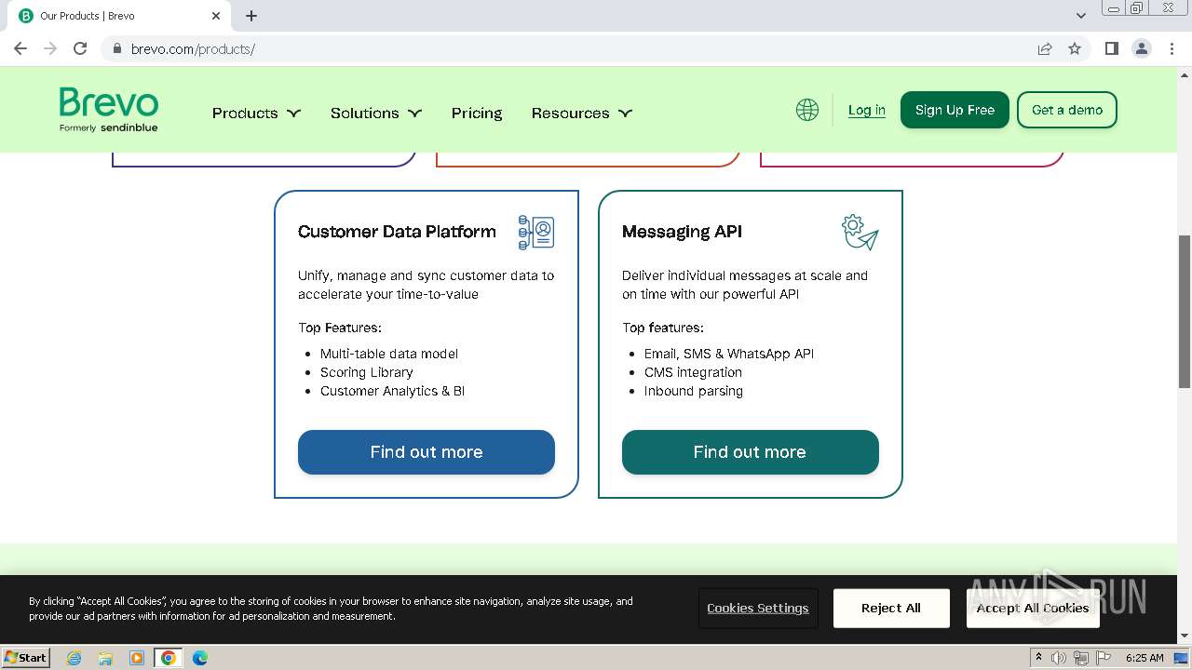Click the volume speaker tray icon
1192x670 pixels.
[x=1059, y=658]
